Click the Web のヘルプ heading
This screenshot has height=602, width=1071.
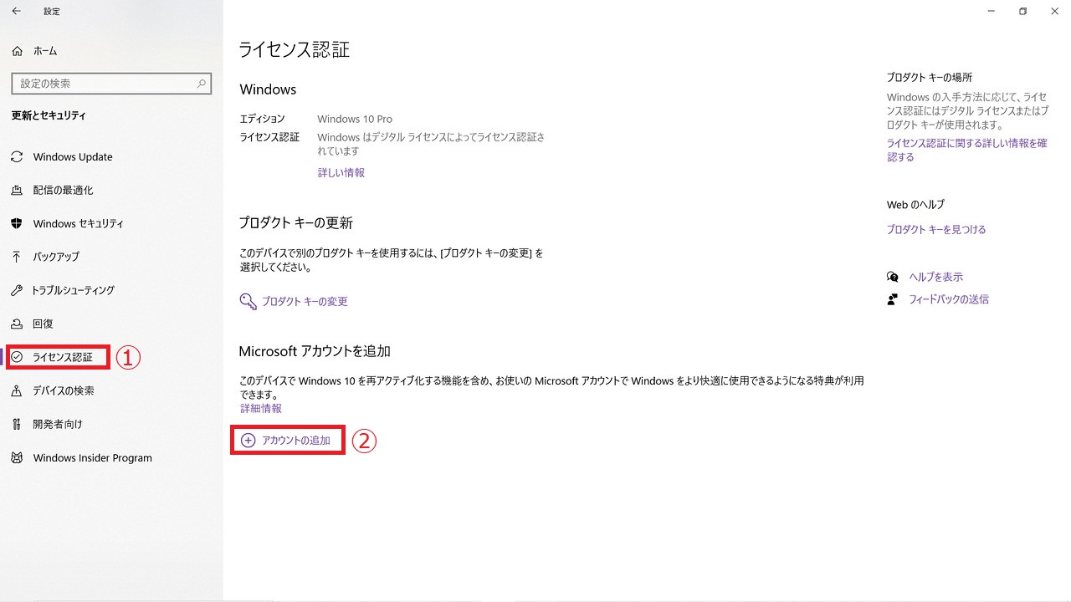pos(915,205)
